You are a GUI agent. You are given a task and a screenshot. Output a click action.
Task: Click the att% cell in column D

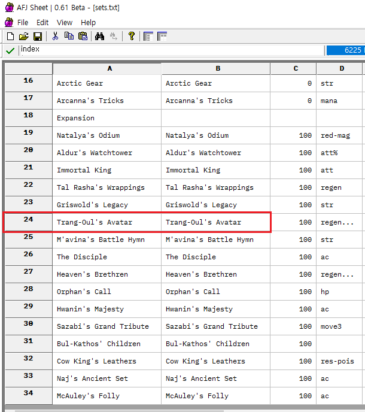(339, 153)
